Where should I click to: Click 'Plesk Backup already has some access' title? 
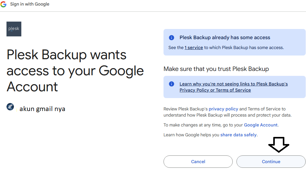click(x=225, y=38)
